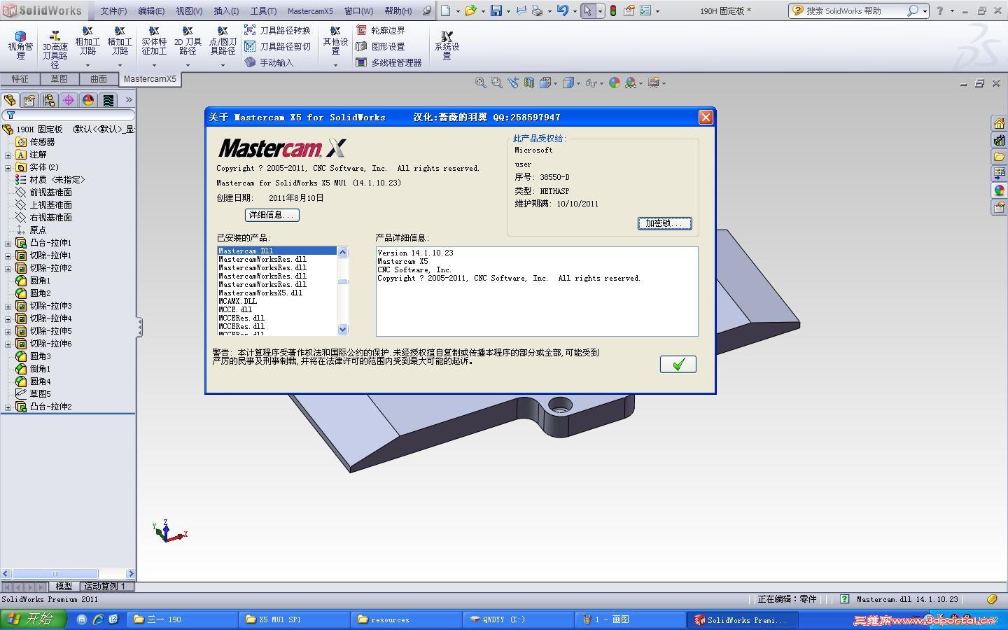
Task: Expand the 实体(2) tree node
Action: pyautogui.click(x=8, y=168)
